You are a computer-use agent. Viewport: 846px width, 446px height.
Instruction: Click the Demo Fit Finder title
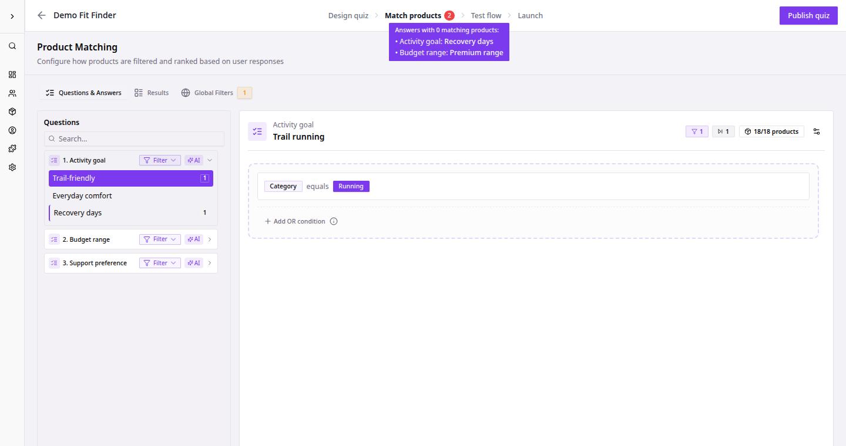point(85,15)
